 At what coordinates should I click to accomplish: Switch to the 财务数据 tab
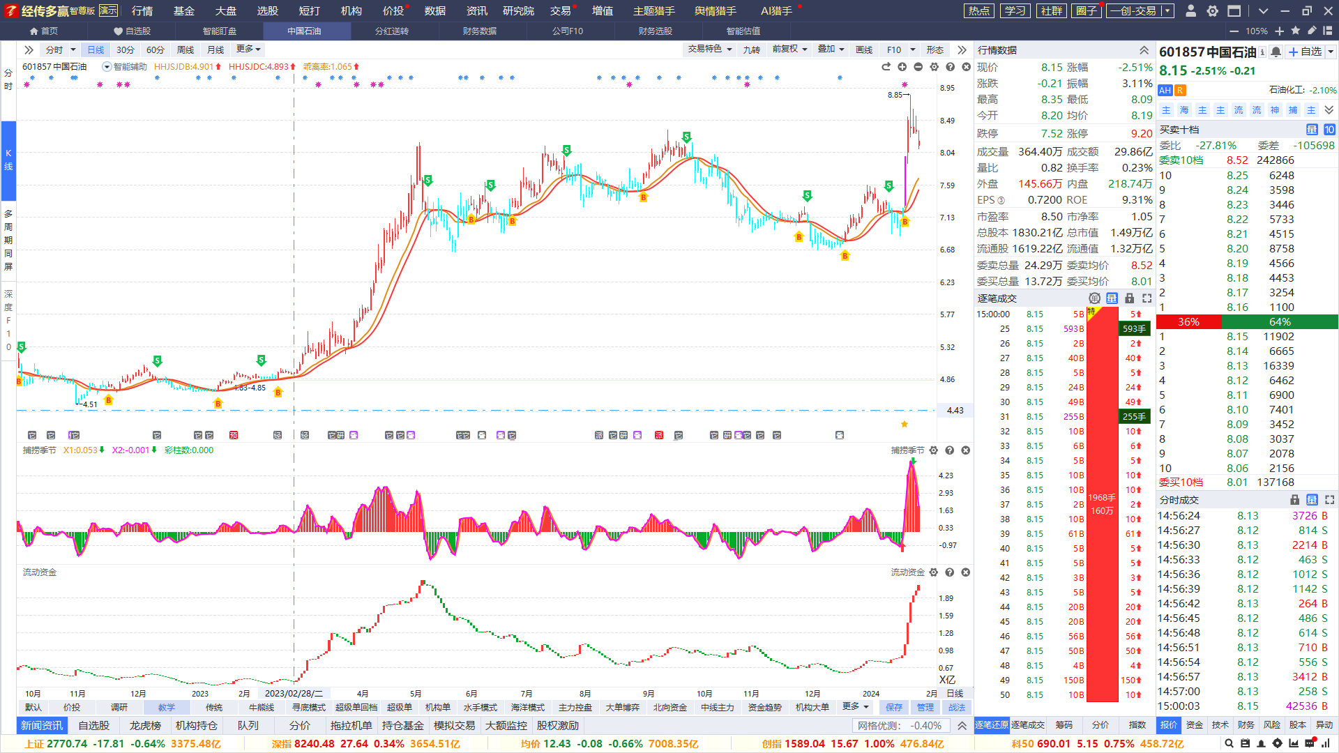(480, 31)
